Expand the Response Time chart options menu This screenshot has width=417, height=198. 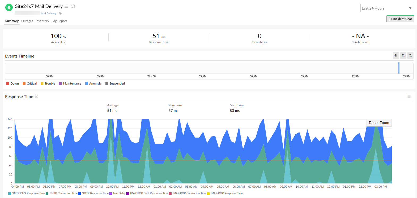click(409, 96)
